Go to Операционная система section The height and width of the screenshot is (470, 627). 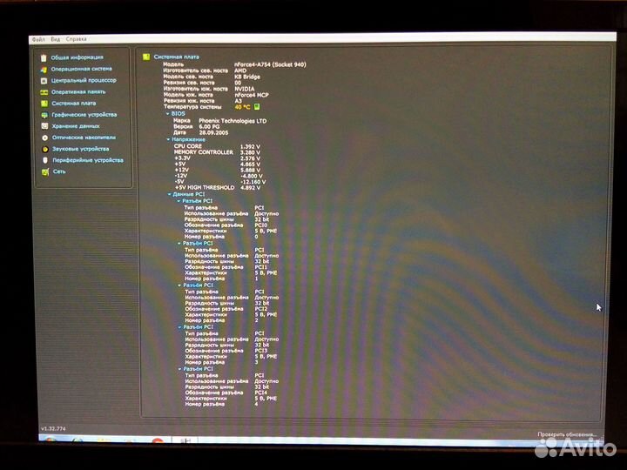coord(82,69)
